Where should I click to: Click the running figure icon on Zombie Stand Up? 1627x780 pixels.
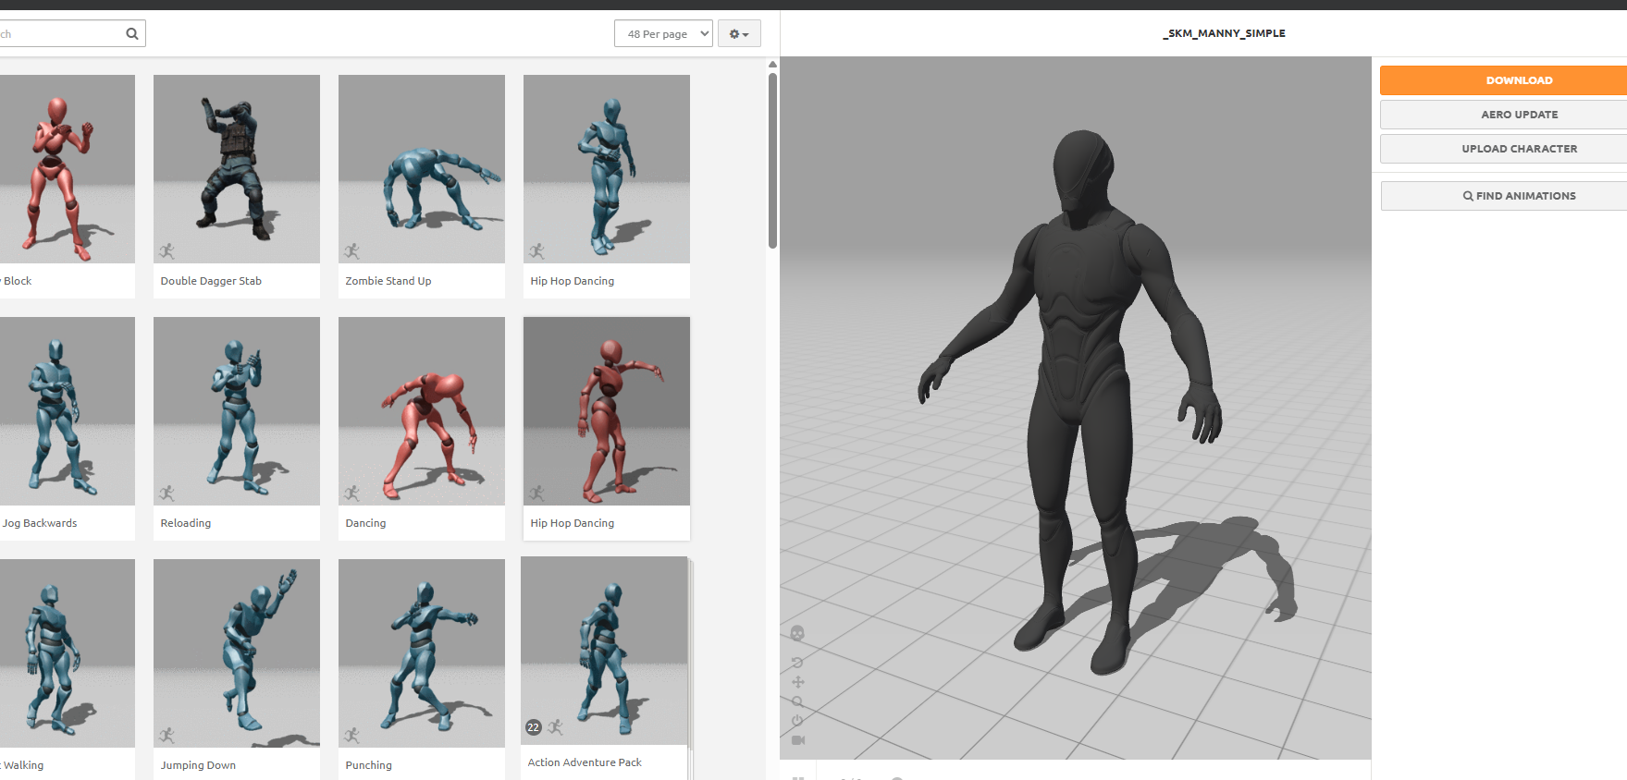click(351, 251)
